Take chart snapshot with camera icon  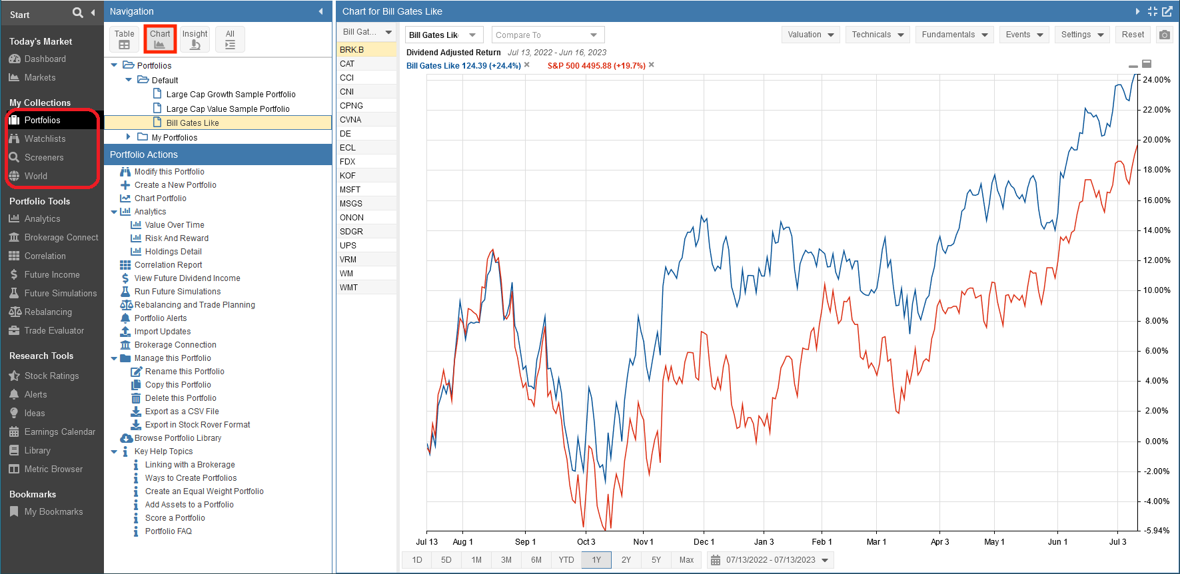[x=1164, y=35]
